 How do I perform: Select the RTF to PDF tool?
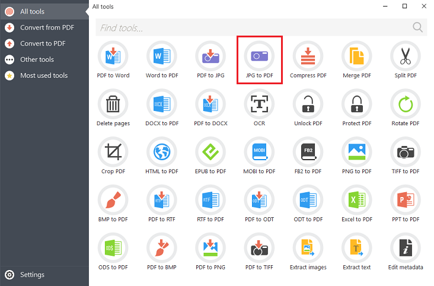[210, 204]
